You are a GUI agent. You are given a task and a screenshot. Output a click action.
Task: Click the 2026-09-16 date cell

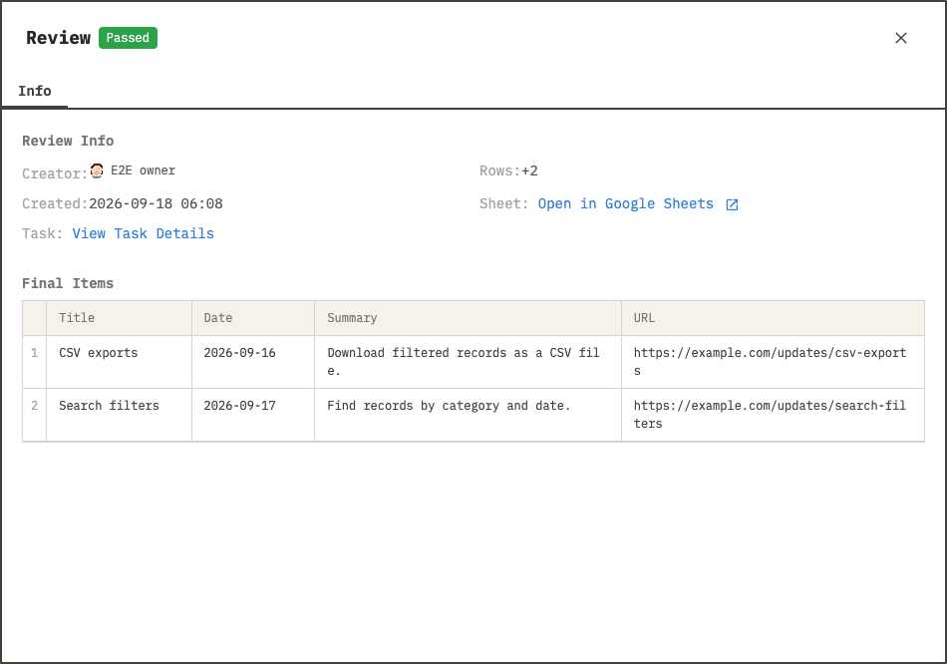tap(253, 362)
